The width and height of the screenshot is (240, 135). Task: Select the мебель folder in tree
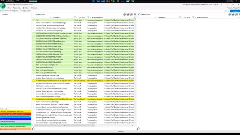coord(5,14)
